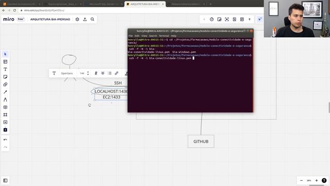The image size is (330, 186).
Task: Open the Edit menu in terminal
Action: [x=137, y=36]
